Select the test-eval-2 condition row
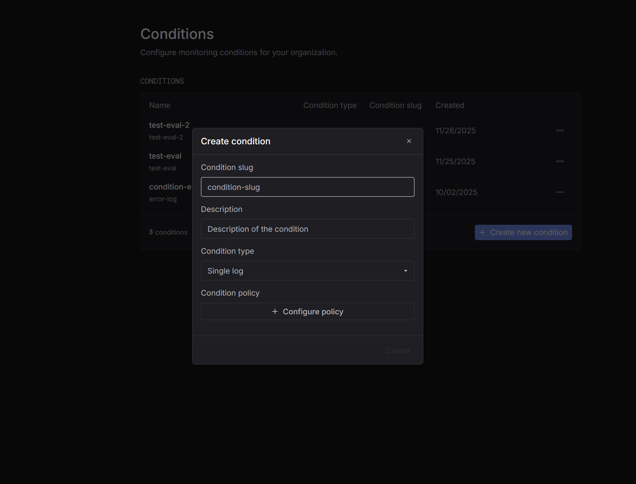The height and width of the screenshot is (484, 636). pyautogui.click(x=169, y=125)
